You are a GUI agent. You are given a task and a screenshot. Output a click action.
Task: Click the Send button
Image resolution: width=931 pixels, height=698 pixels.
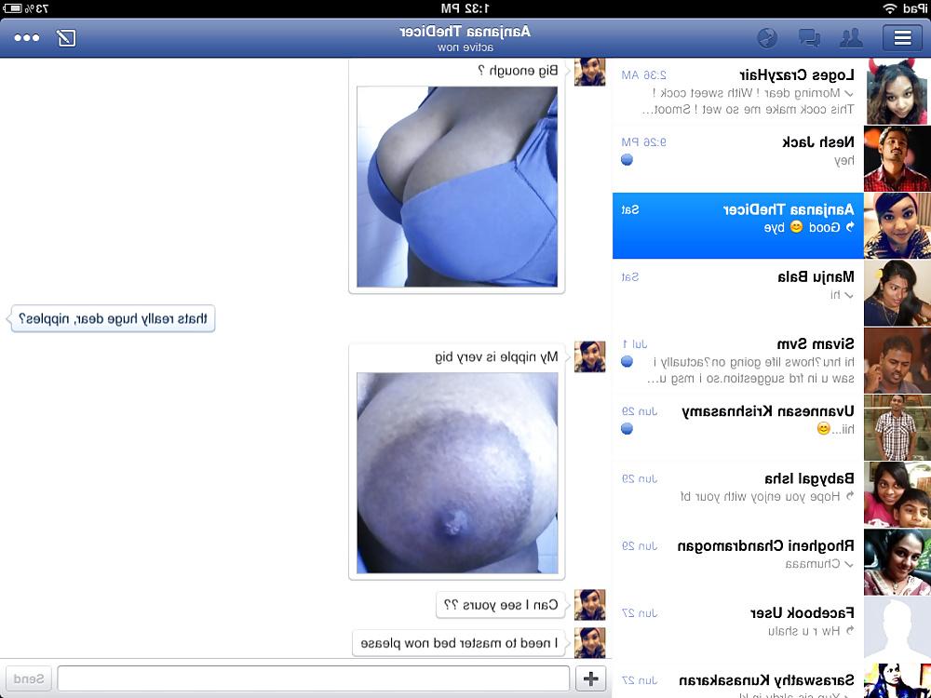(28, 678)
